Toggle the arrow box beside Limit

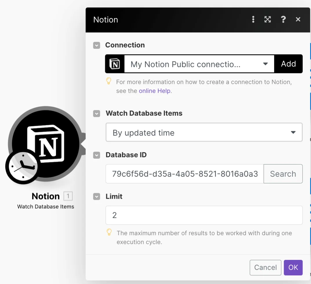[97, 197]
